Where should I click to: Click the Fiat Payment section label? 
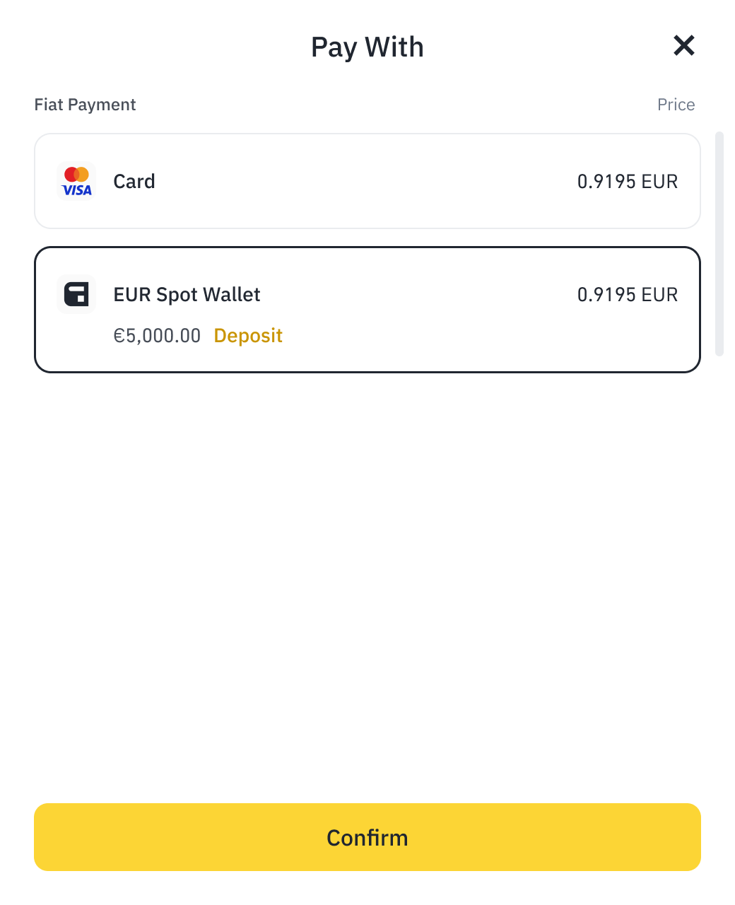pos(85,105)
